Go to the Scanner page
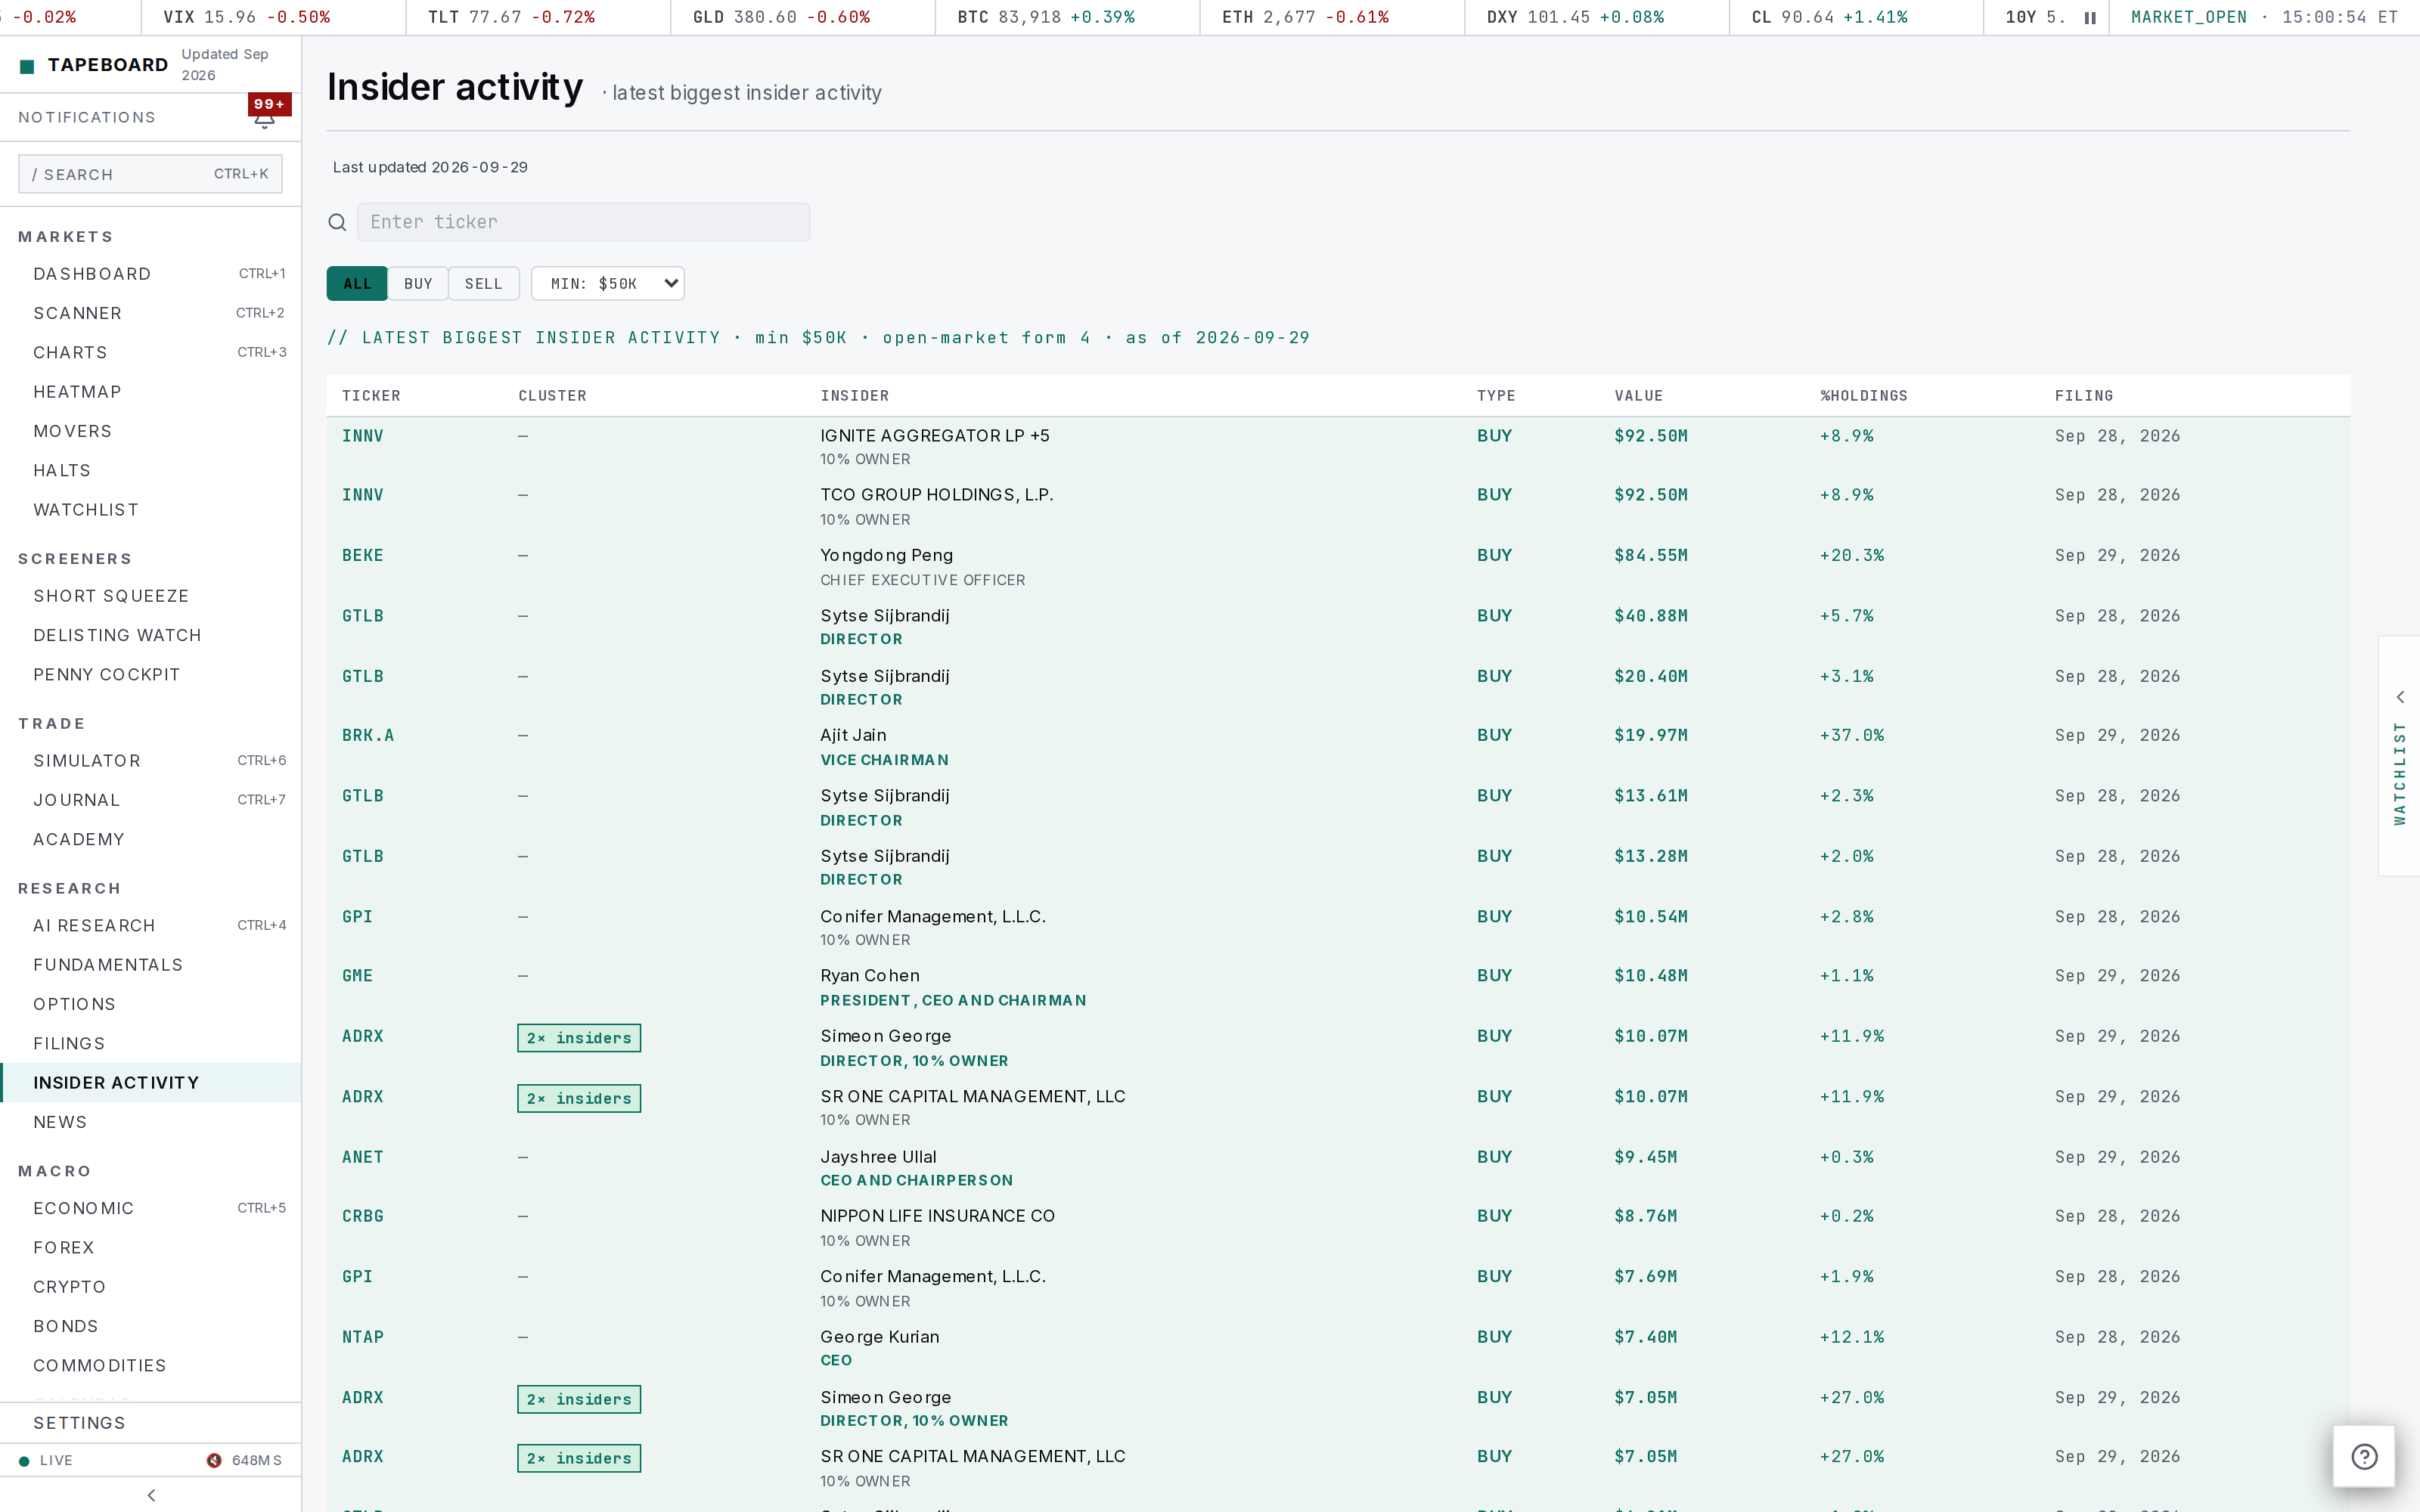This screenshot has width=2420, height=1512. 150,313
